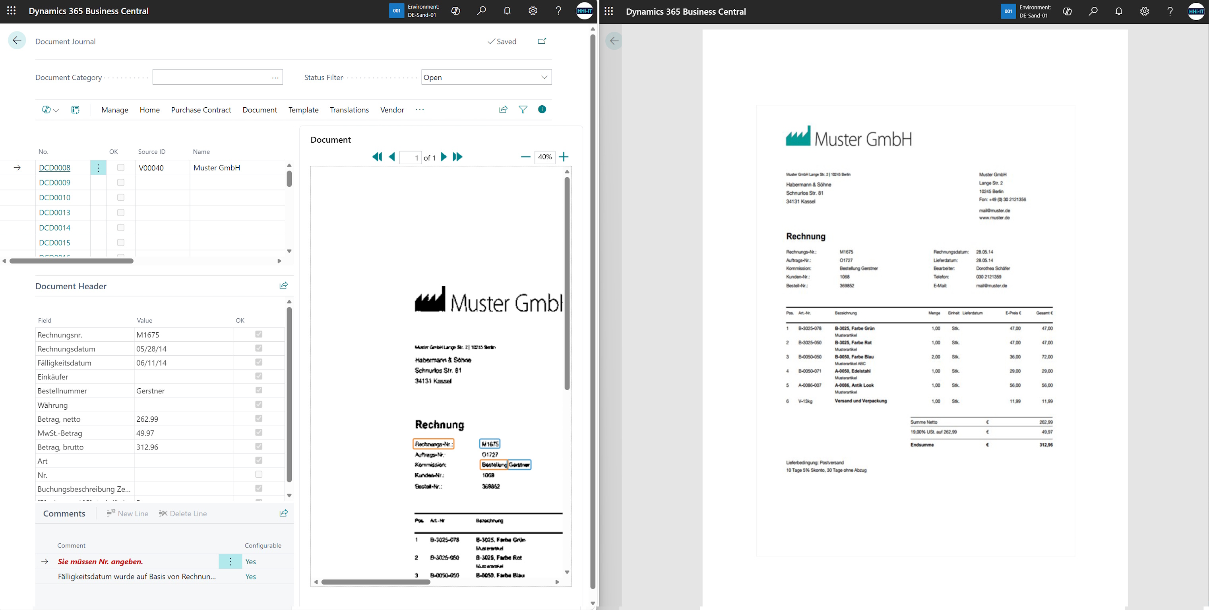Click the document list horizontal scrollbar
This screenshot has width=1209, height=610.
pyautogui.click(x=71, y=261)
